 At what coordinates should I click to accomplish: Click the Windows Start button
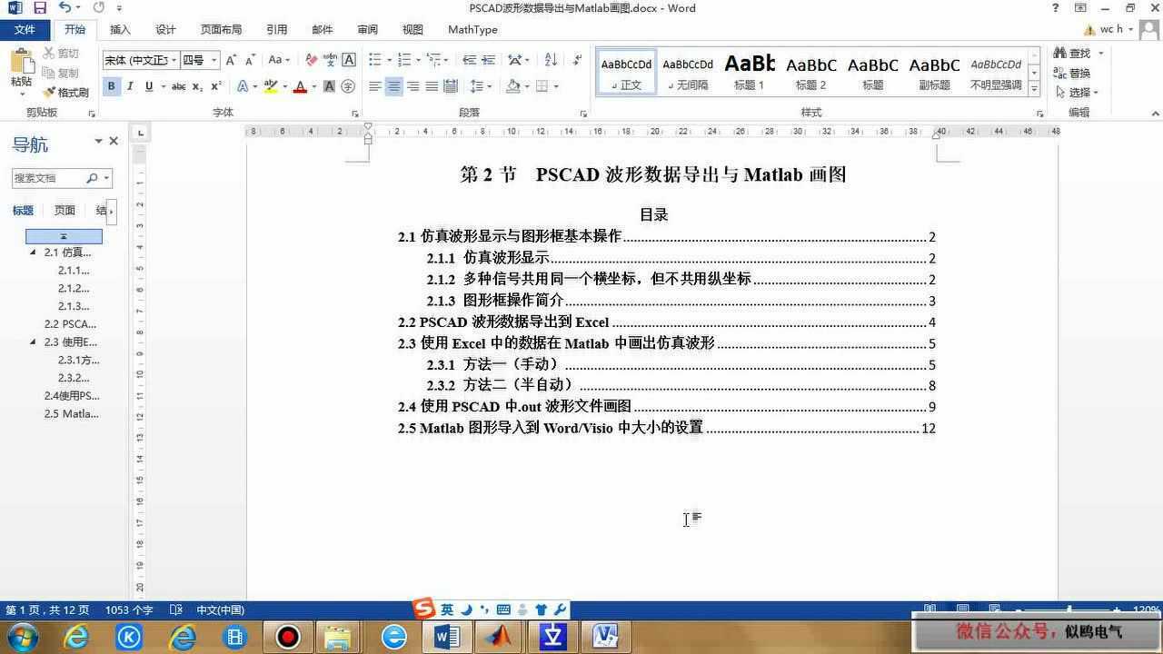pos(22,637)
